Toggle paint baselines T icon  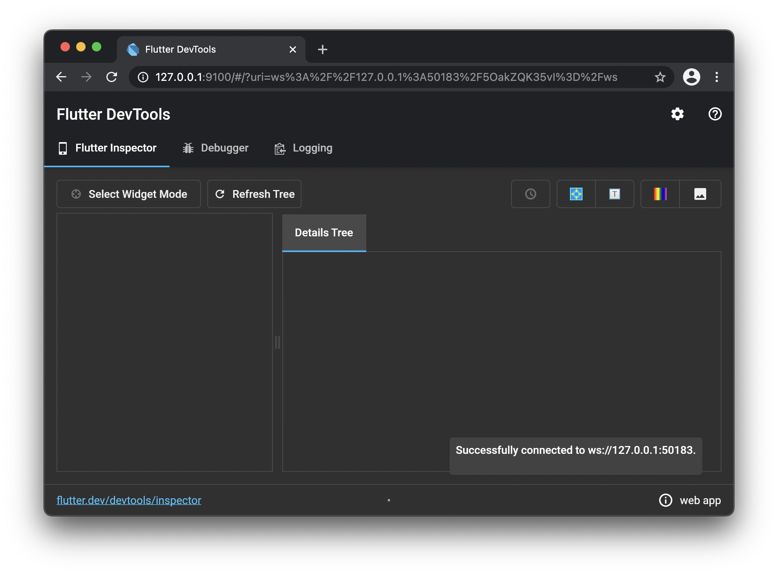tap(614, 194)
